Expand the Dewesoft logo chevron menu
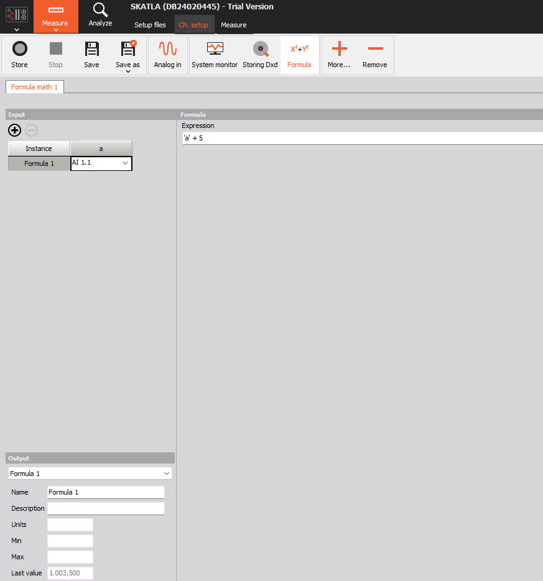This screenshot has width=543, height=581. (x=16, y=29)
